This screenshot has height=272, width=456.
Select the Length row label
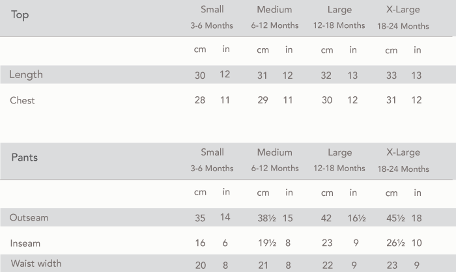pyautogui.click(x=26, y=74)
